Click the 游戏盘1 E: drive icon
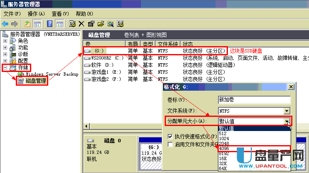The height and width of the screenshot is (173, 309). (87, 72)
